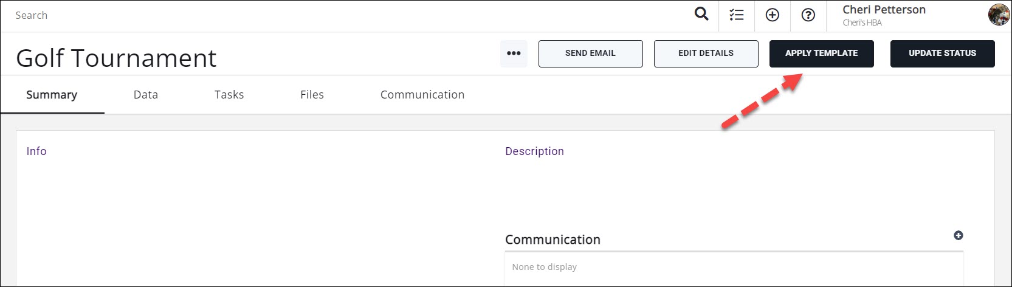This screenshot has height=287, width=1012.
Task: Add a communication with the plus icon
Action: tap(959, 235)
